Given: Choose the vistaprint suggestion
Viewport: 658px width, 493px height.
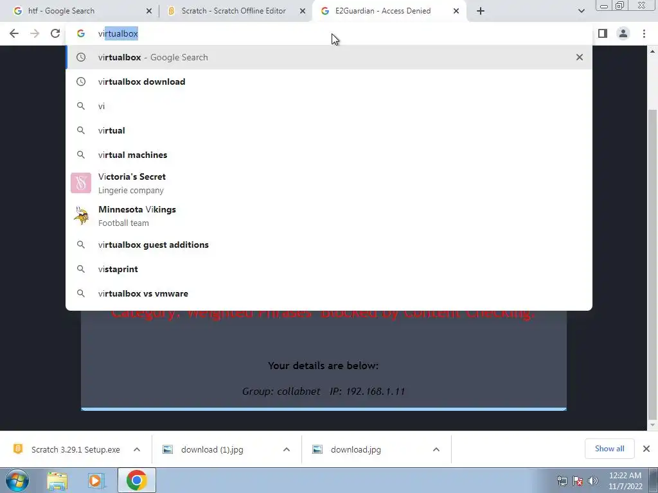Looking at the screenshot, I should point(329,269).
